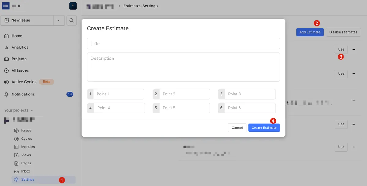
Task: Click into the Description text area
Action: [x=183, y=67]
